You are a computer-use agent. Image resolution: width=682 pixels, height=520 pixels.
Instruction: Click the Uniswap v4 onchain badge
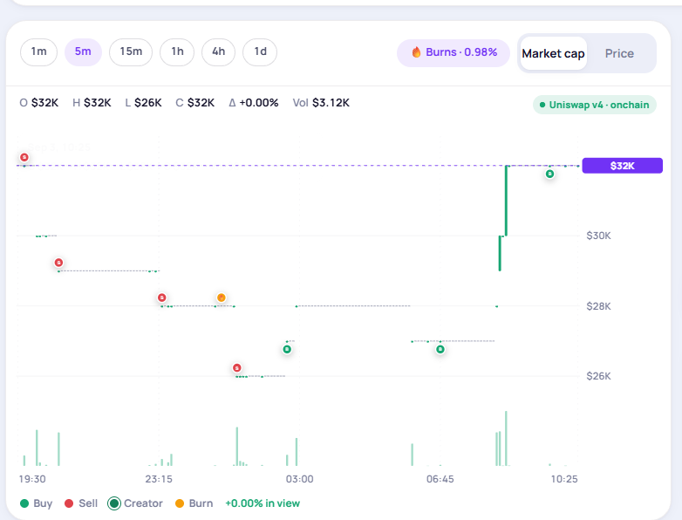point(595,105)
